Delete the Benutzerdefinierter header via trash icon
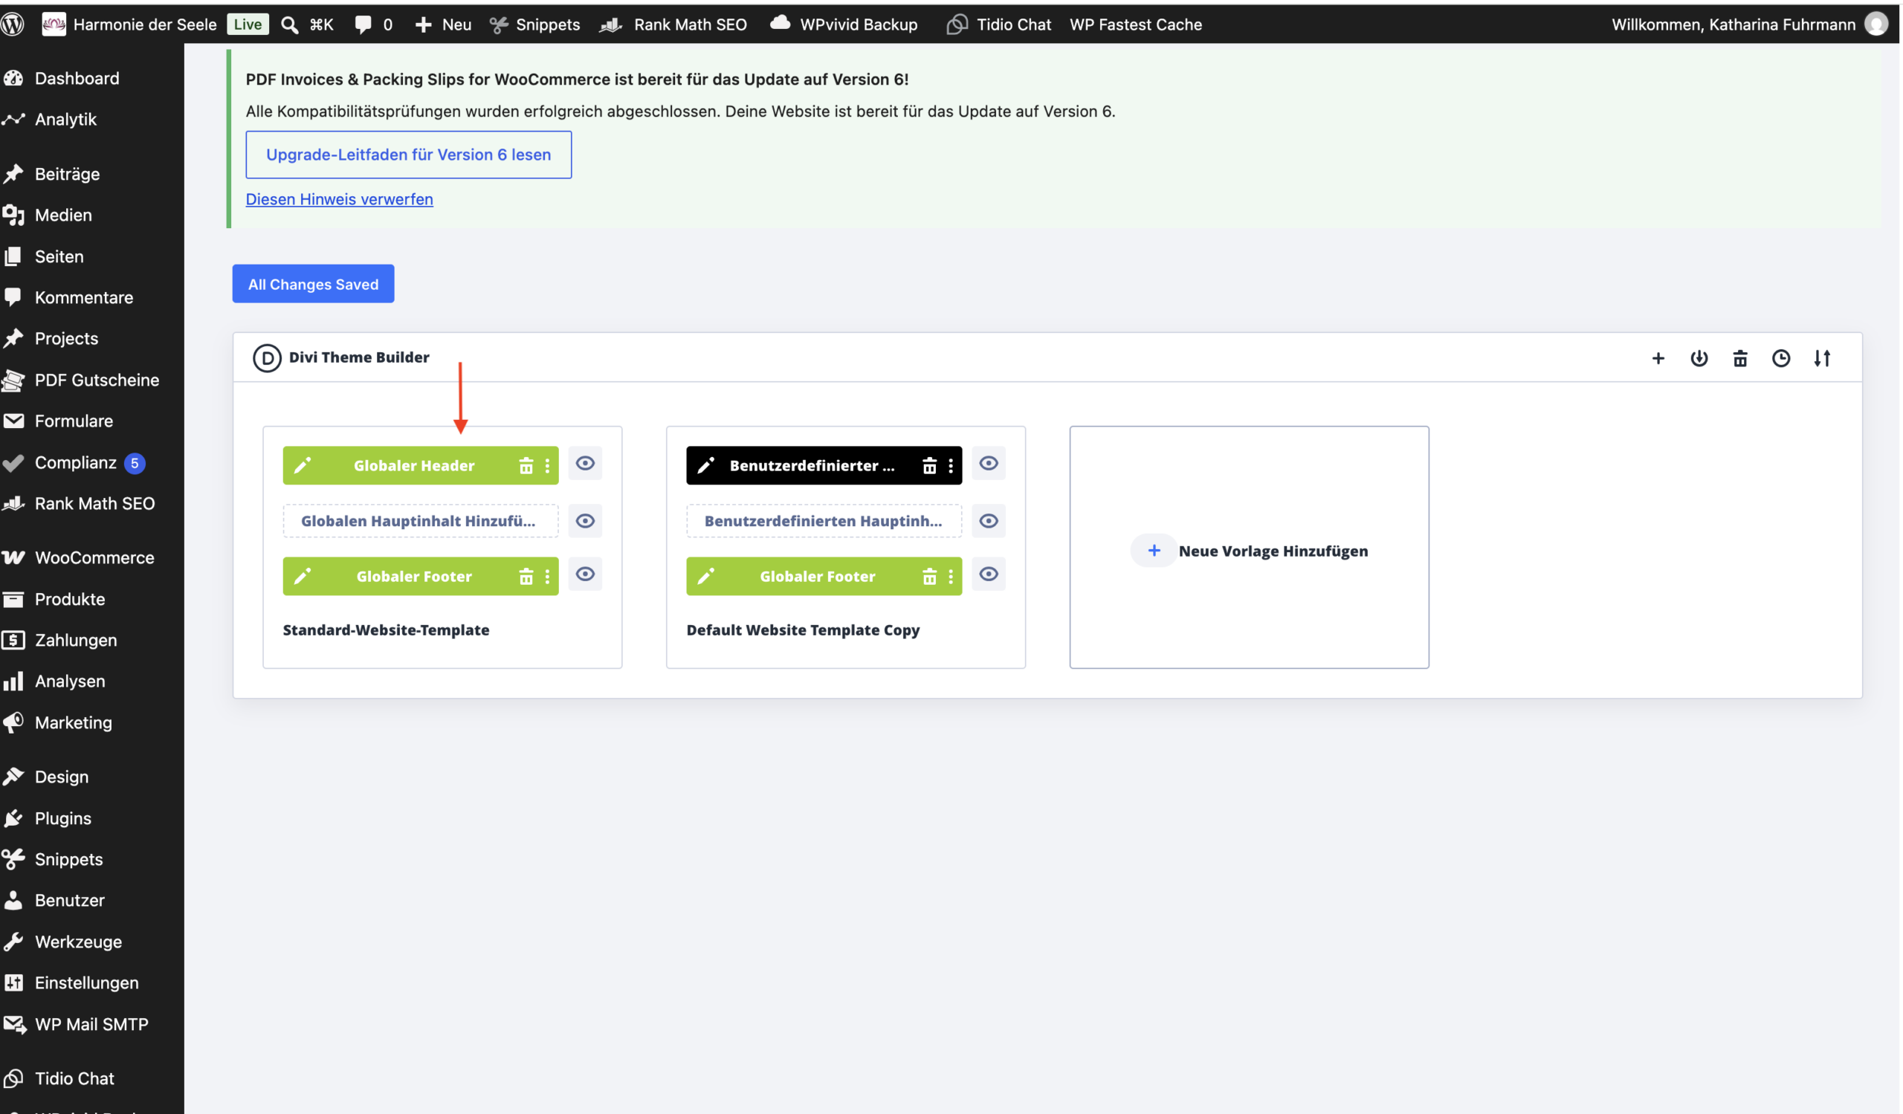 (930, 467)
